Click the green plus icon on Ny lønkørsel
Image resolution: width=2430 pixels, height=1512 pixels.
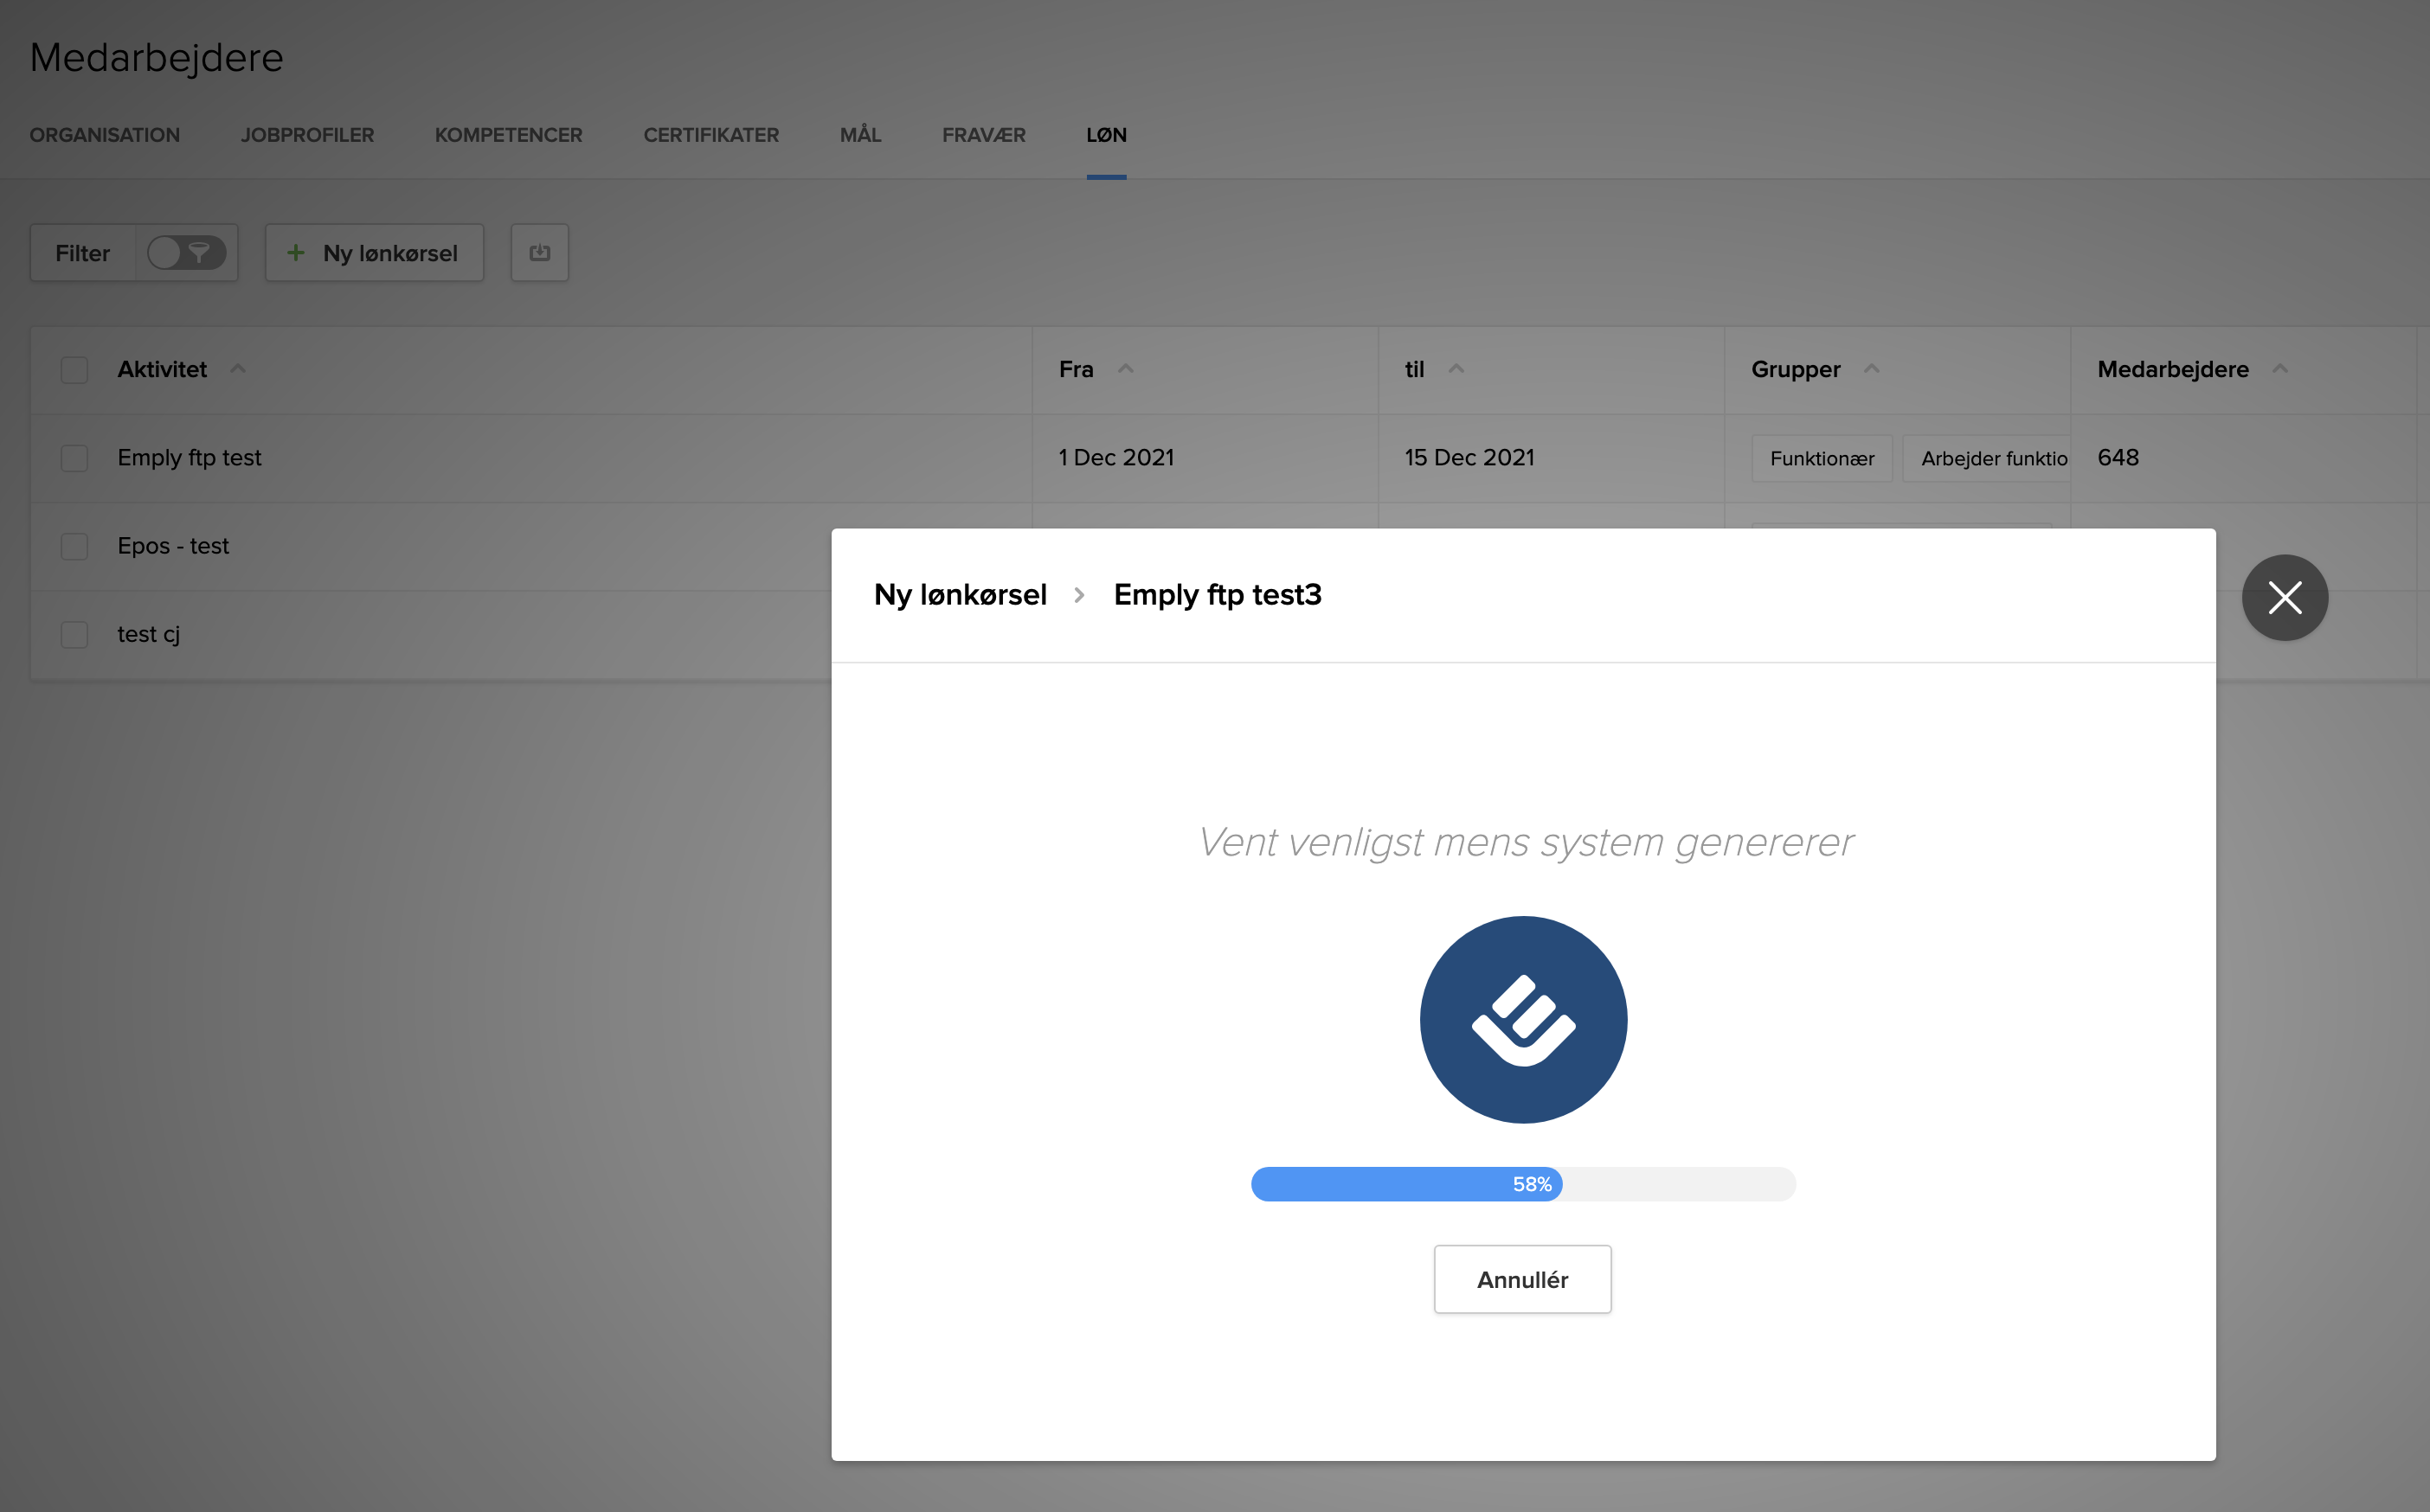(296, 253)
